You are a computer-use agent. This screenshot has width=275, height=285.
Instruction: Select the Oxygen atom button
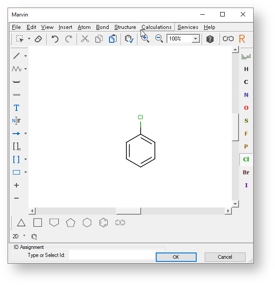[246, 108]
